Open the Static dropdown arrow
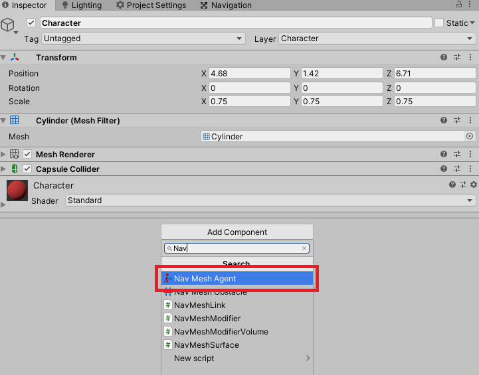The image size is (479, 375). pos(472,23)
